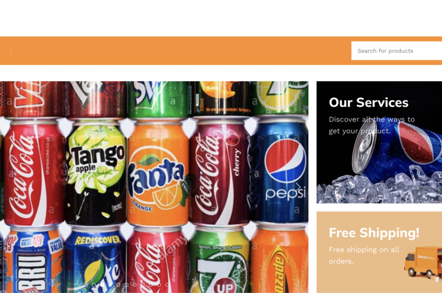Click 'Free shipping on all orders' text
Viewport: 442px width, 293px height.
364,256
